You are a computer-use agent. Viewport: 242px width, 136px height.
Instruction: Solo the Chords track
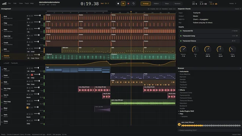click(29, 55)
